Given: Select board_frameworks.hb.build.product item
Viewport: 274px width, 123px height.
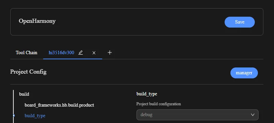Looking at the screenshot, I should tap(59, 105).
